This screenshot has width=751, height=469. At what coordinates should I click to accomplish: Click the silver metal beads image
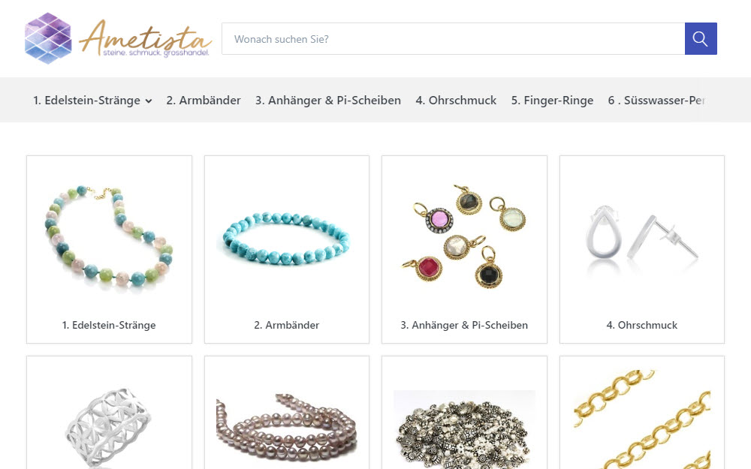[x=464, y=430]
